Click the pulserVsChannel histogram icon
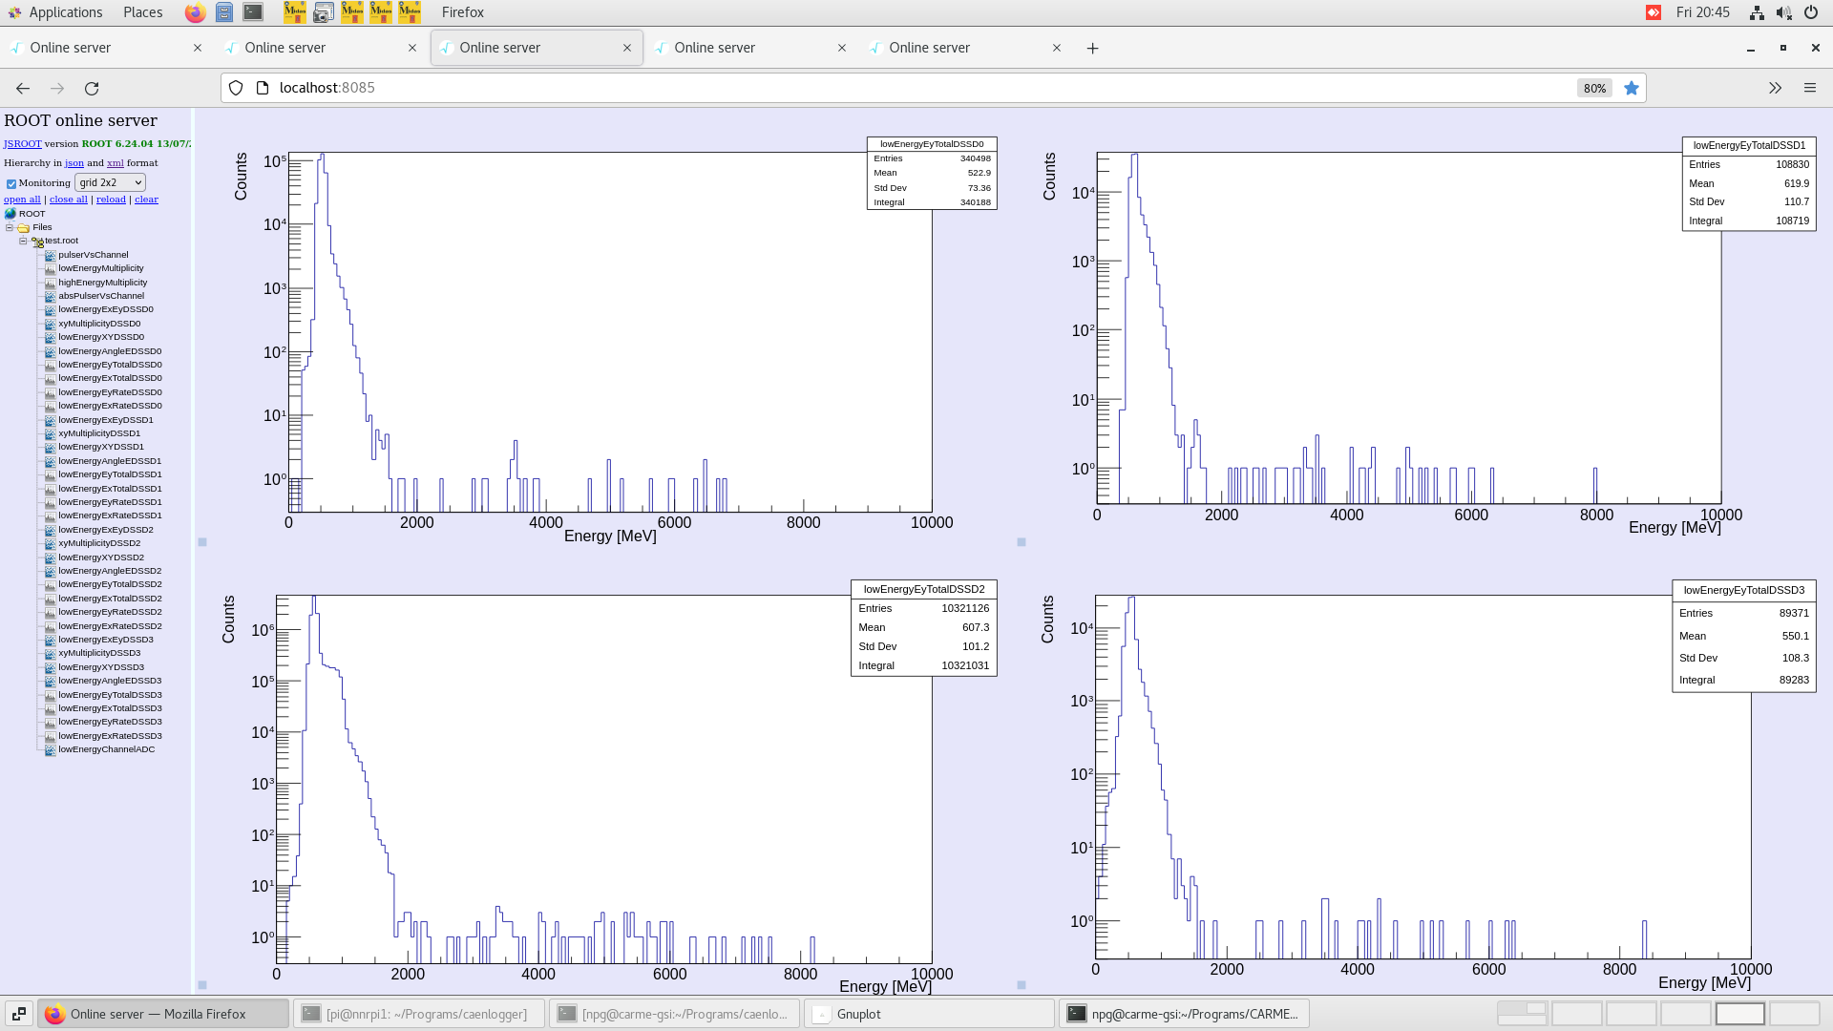1833x1031 pixels. click(x=50, y=255)
